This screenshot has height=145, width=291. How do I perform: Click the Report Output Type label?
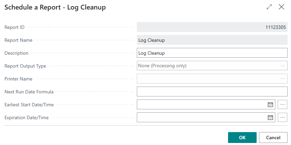(25, 66)
